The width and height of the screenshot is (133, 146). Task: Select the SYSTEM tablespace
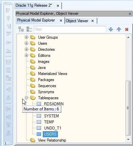click(52, 116)
